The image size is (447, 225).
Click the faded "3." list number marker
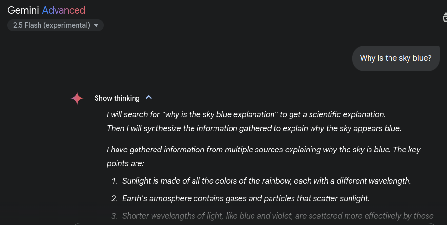115,216
